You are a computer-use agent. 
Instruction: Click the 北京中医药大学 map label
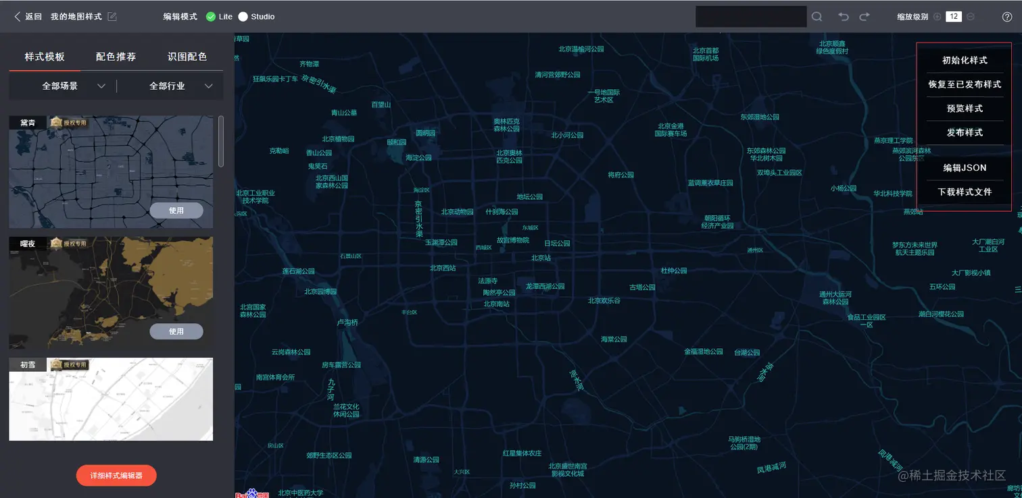(x=301, y=493)
